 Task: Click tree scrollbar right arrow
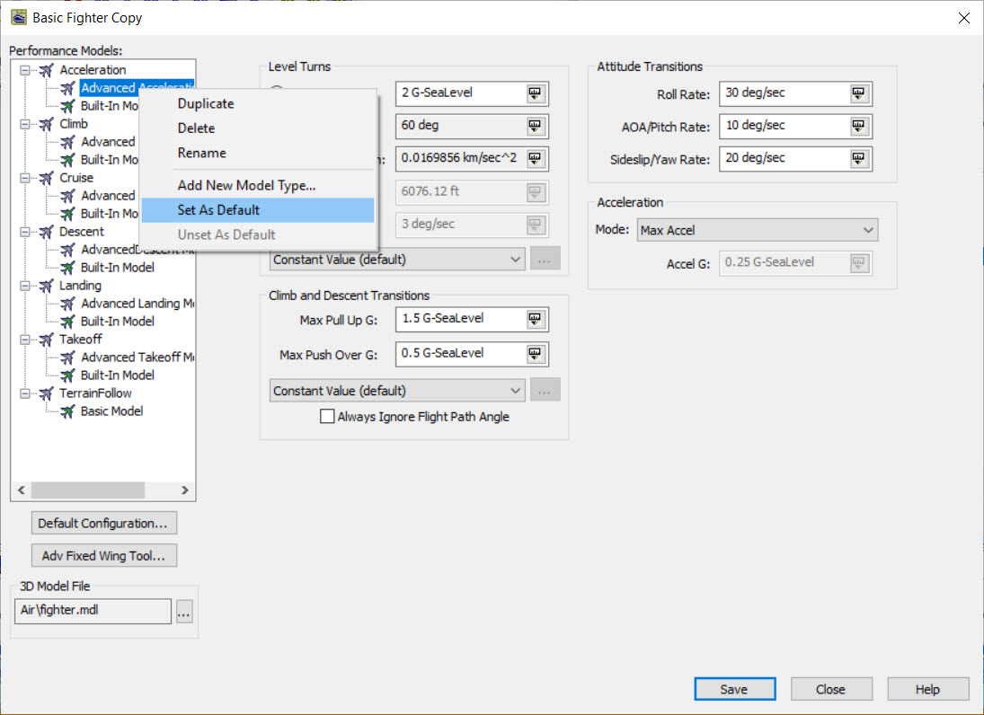pos(184,490)
